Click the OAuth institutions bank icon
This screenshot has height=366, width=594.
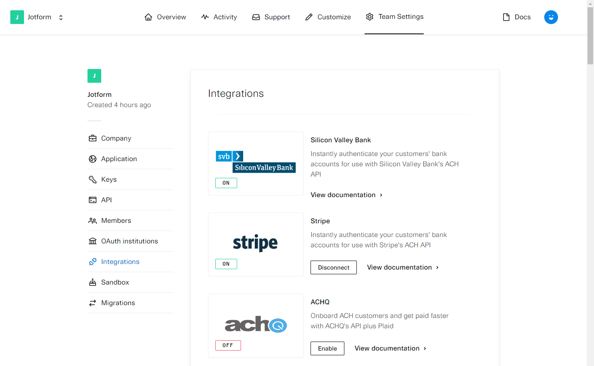tap(93, 241)
